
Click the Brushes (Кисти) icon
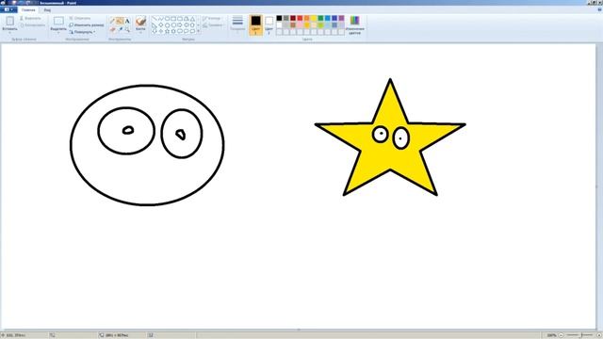(x=140, y=22)
